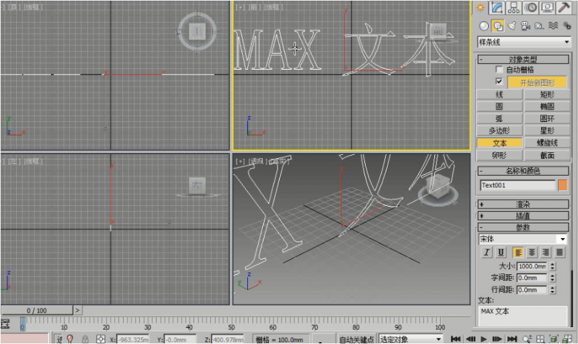Image resolution: width=578 pixels, height=344 pixels.
Task: Enable the 自动栅格 checkbox
Action: pyautogui.click(x=499, y=69)
